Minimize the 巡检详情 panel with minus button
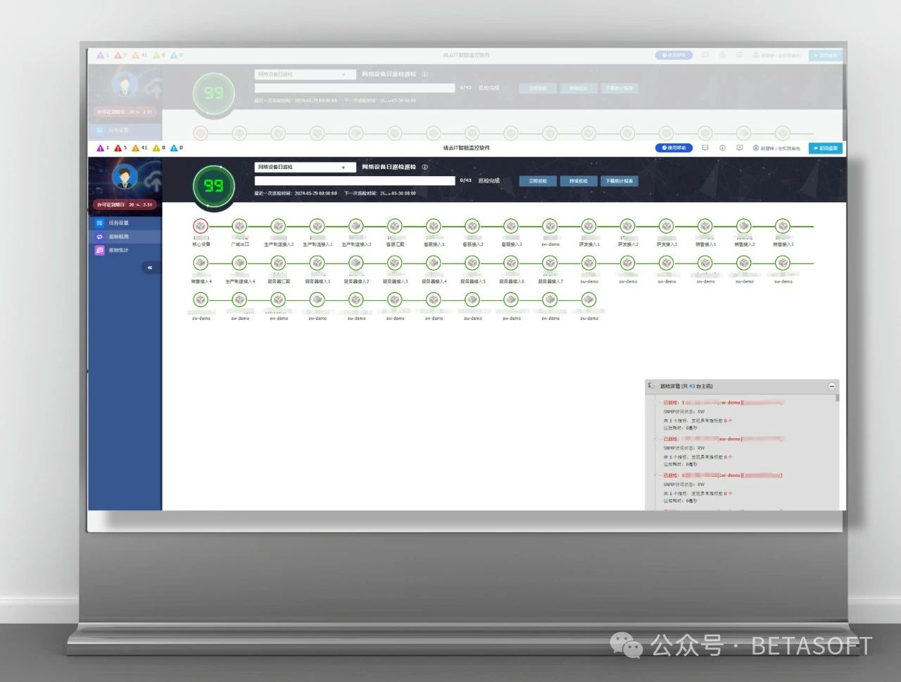The height and width of the screenshot is (682, 901). 831,386
